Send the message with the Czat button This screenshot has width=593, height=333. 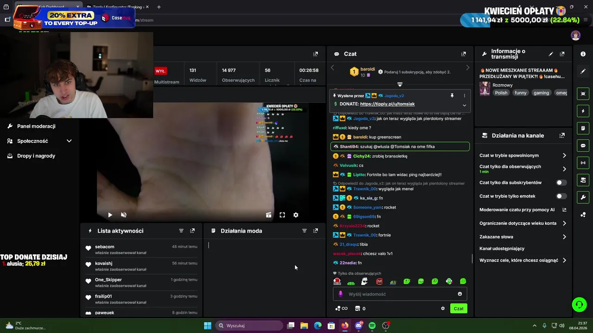[459, 308]
